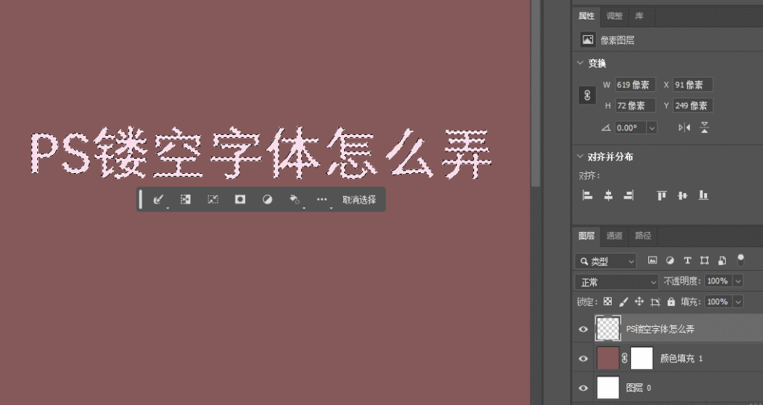Click the 填充 100% value field
Image resolution: width=763 pixels, height=405 pixels.
(x=718, y=301)
